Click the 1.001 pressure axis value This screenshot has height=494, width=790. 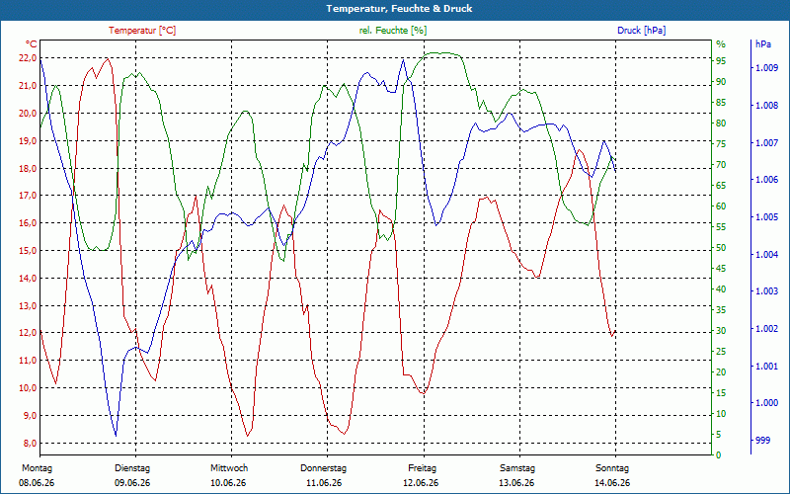766,366
